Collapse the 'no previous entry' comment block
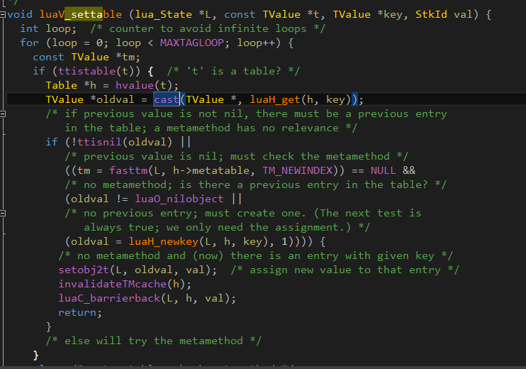The width and height of the screenshot is (526, 369). pos(3,213)
